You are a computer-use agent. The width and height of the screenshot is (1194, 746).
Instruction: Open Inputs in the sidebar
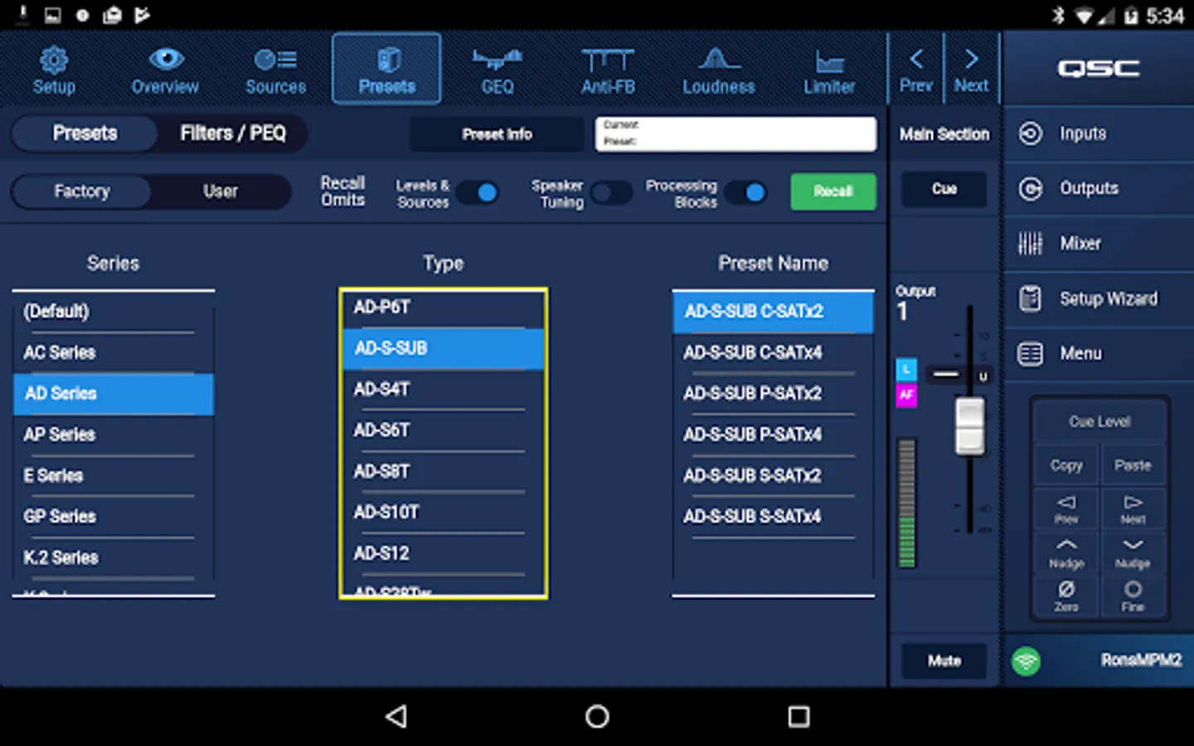tap(1098, 133)
